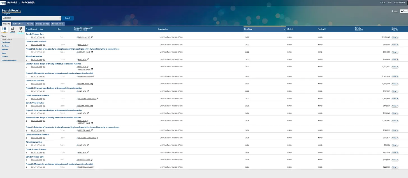Screen dimensions: 408x178
Task: Sort by FY Total Cost by IC header
Action: coord(359,29)
